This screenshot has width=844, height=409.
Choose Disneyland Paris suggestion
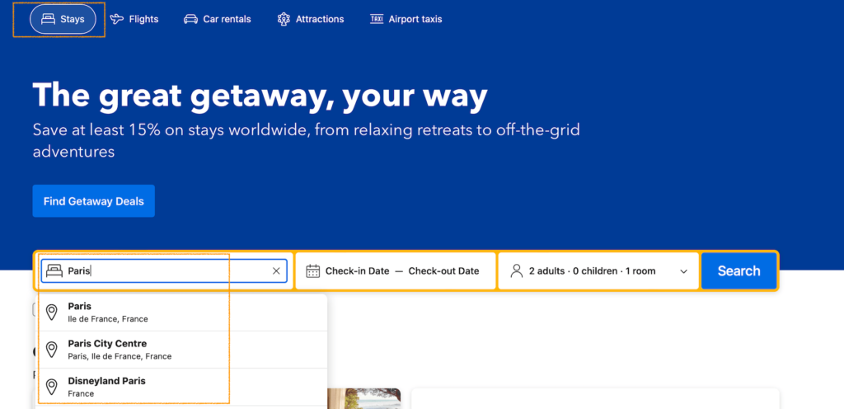[x=181, y=387]
